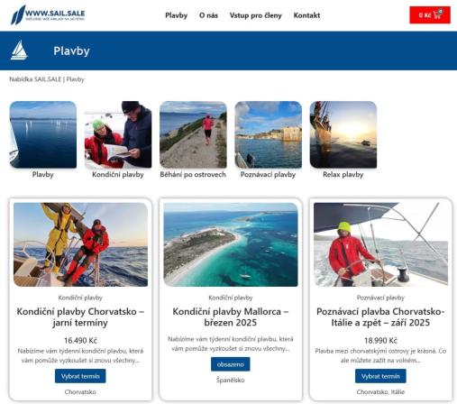Go to Vstup pro členy page

point(256,15)
